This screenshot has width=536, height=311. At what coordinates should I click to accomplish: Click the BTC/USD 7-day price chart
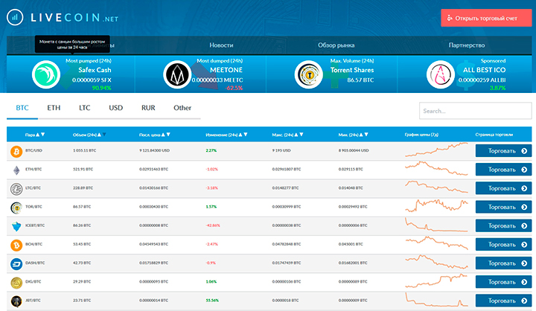[x=436, y=150]
